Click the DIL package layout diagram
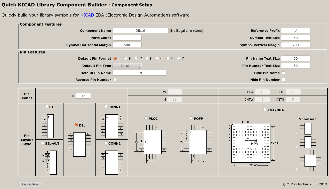Image resolution: width=329 pixels, height=189 pixels. 79,145
